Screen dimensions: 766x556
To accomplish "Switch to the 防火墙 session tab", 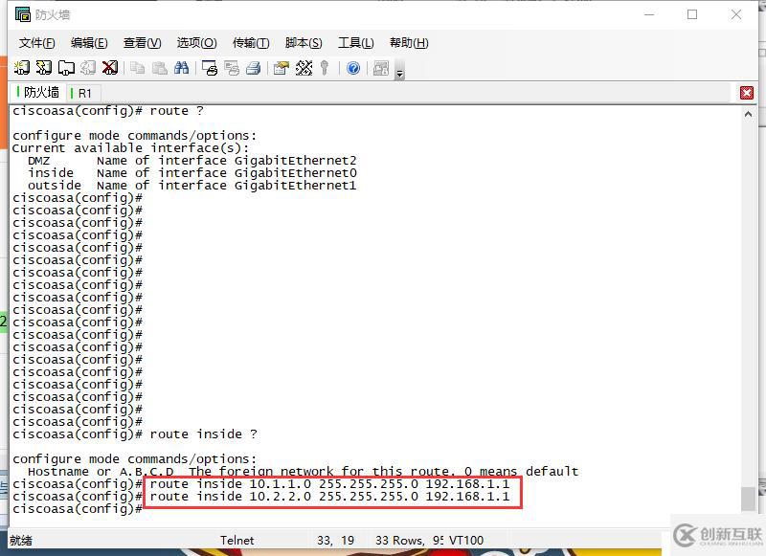I will click(x=38, y=92).
